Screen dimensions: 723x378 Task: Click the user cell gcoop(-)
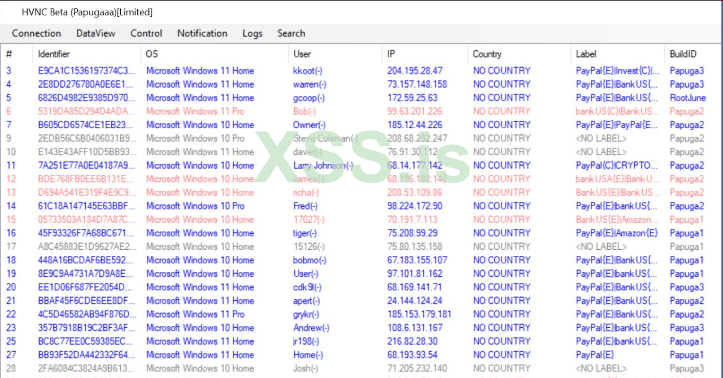[309, 98]
